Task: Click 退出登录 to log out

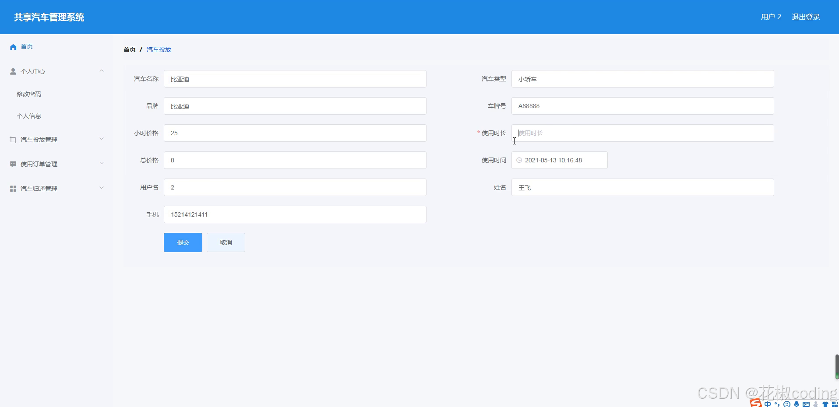Action: click(806, 17)
